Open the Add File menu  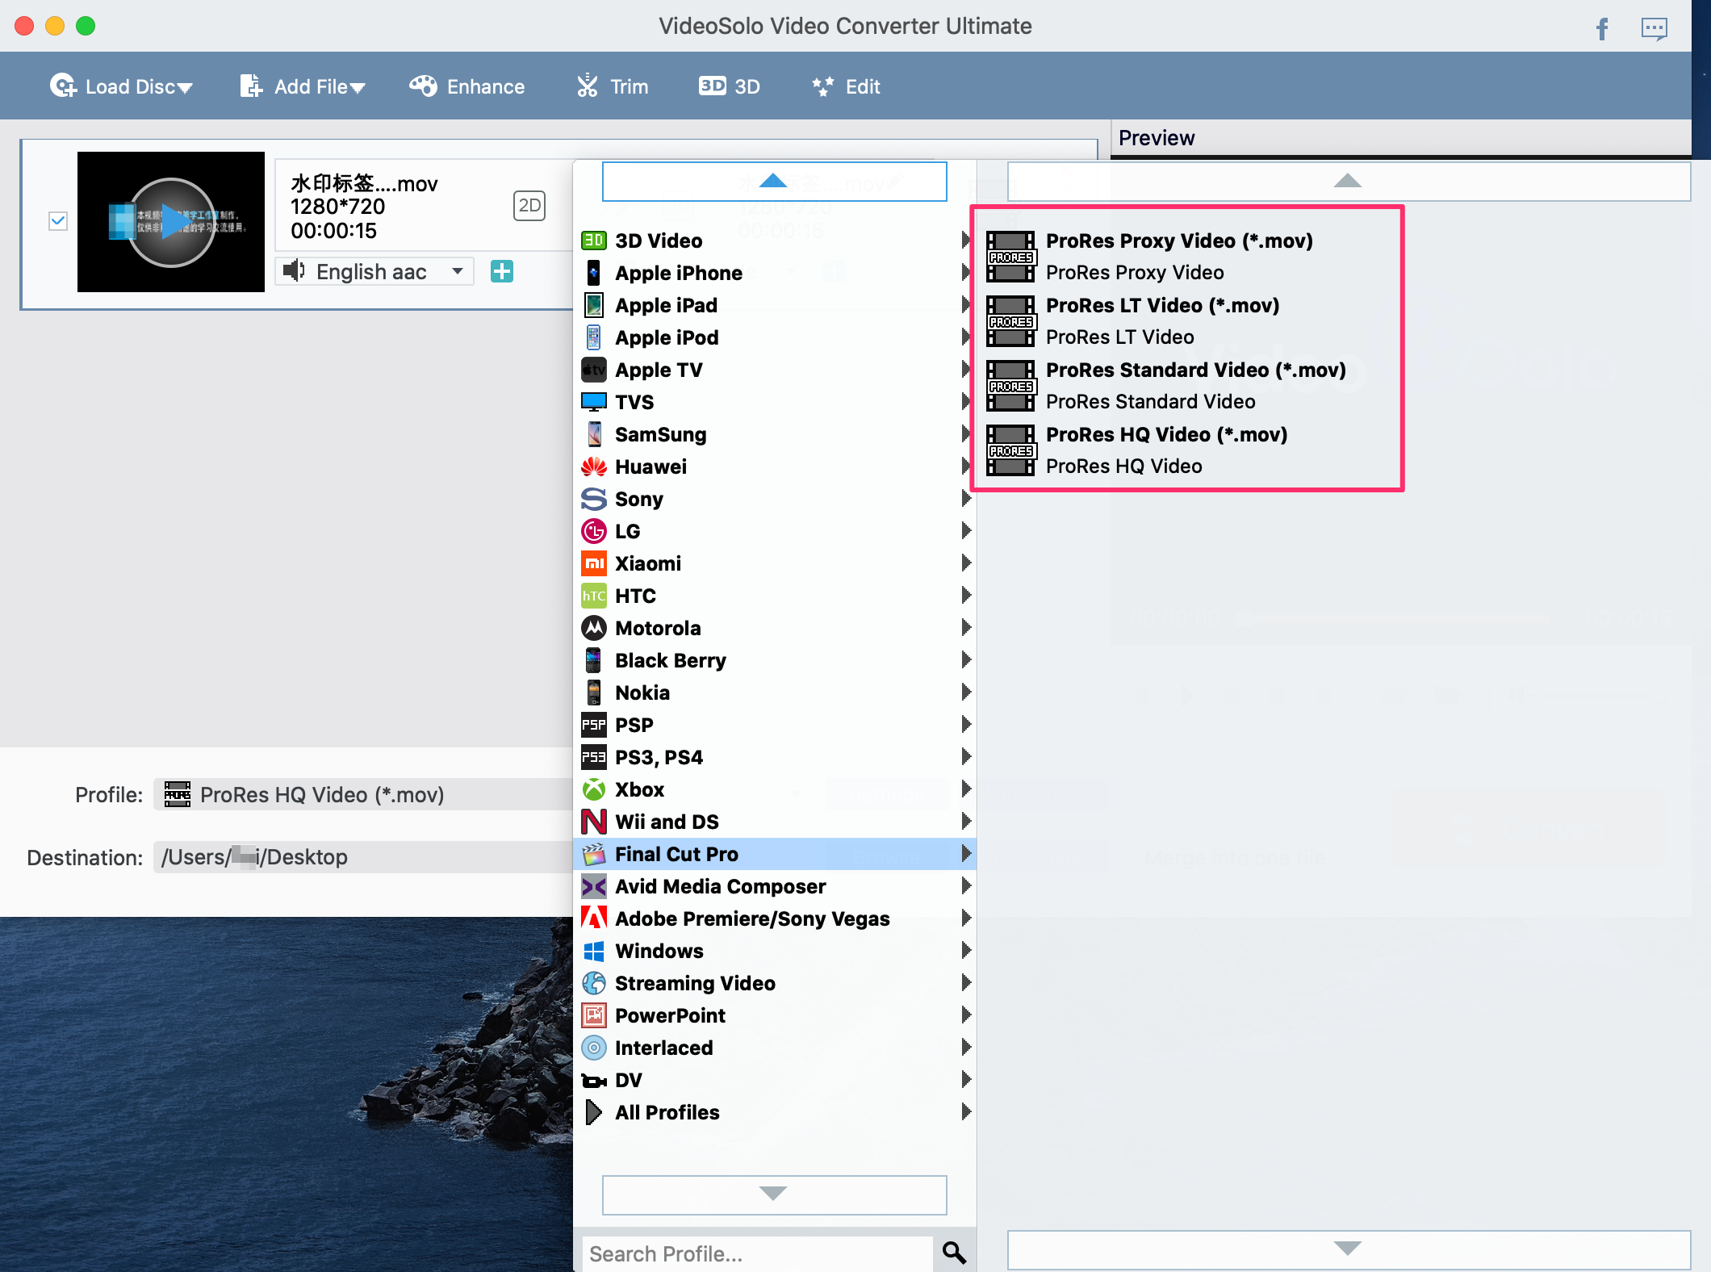303,86
